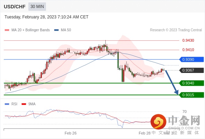Toggle the 9MA legend entry
The height and width of the screenshot is (139, 205).
click(28, 104)
